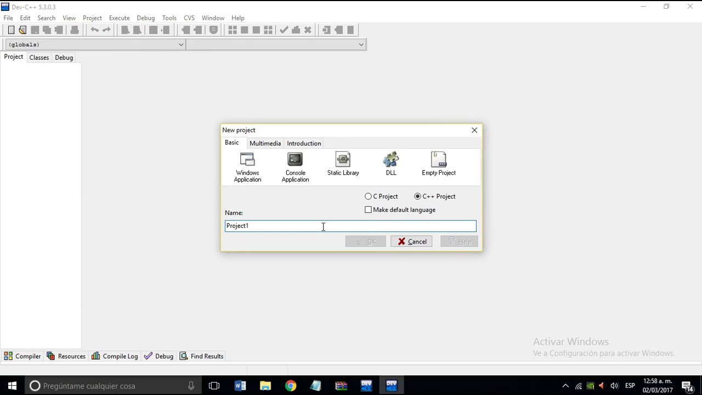Click the Print toolbar icon

[x=75, y=30]
